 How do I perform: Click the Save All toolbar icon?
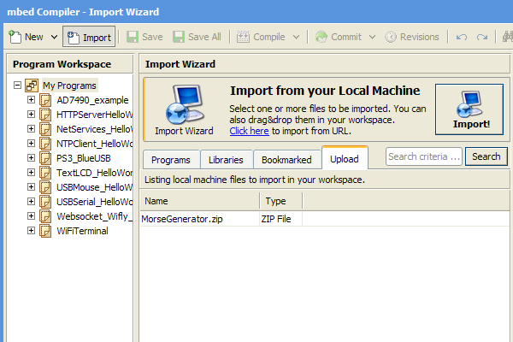179,38
